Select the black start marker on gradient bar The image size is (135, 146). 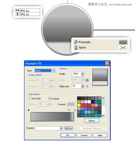coord(29,110)
